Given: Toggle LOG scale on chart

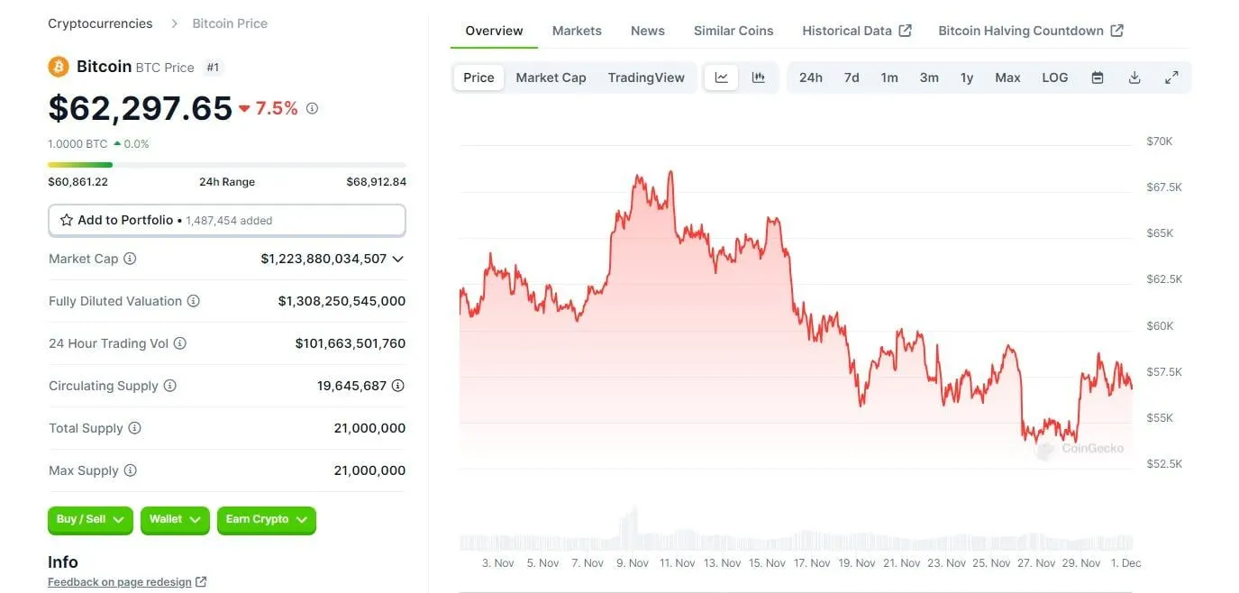Looking at the screenshot, I should (1054, 78).
